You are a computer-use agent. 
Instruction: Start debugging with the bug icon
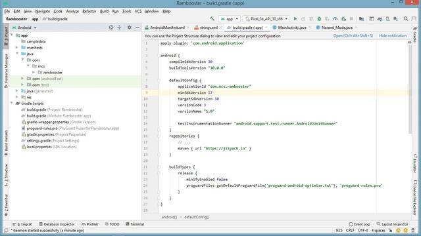click(x=319, y=19)
